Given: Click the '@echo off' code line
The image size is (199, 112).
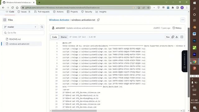Looking at the screenshot, I should 67,43.
